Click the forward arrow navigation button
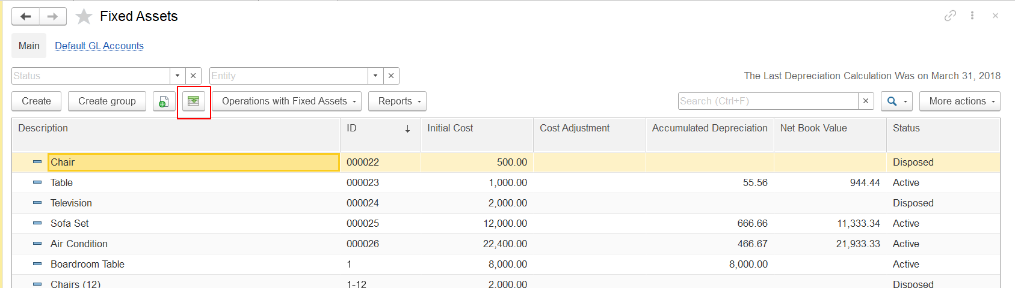1015x288 pixels. (53, 16)
